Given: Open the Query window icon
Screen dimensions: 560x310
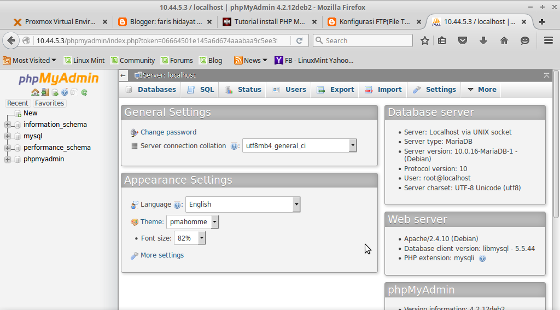Looking at the screenshot, I should click(55, 92).
